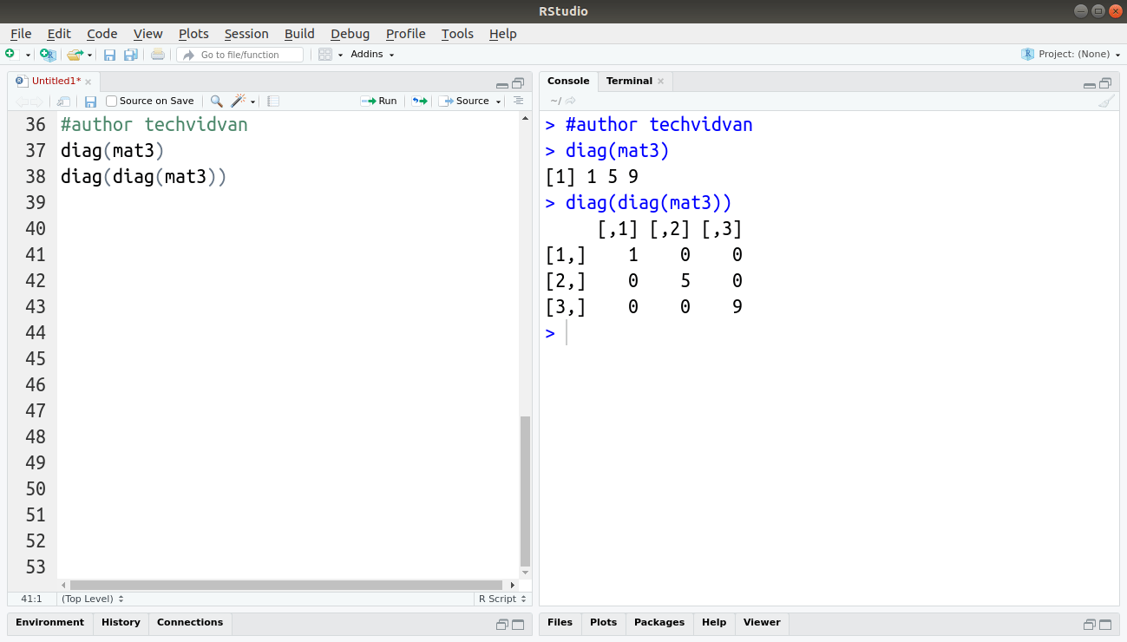The height and width of the screenshot is (642, 1127).
Task: Click the broom icon to clear the console
Action: 1106,101
